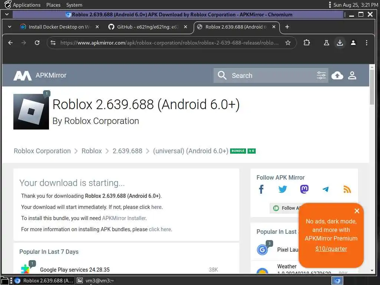This screenshot has height=285, width=380.
Task: Reload the APKMirror page
Action: pyautogui.click(x=37, y=43)
